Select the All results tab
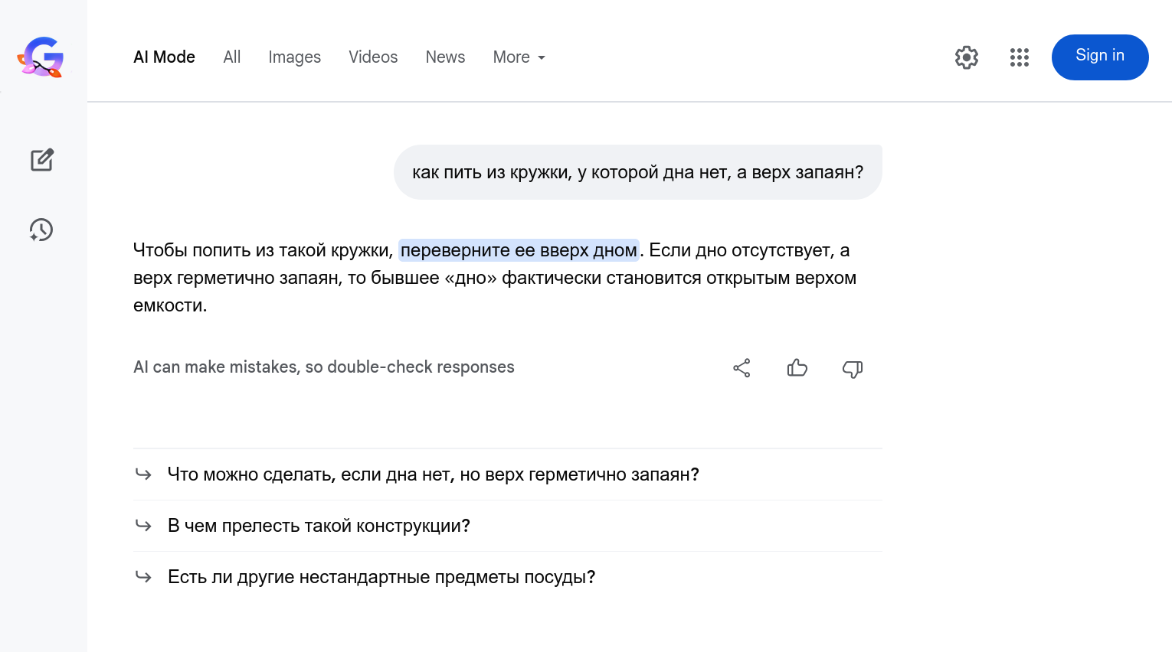This screenshot has width=1172, height=652. [232, 57]
